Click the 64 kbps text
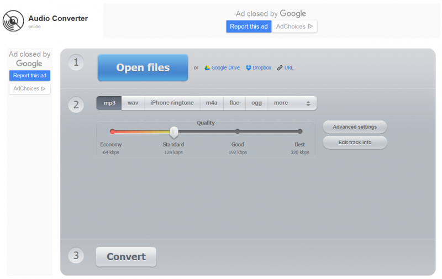The width and height of the screenshot is (442, 279). [111, 152]
